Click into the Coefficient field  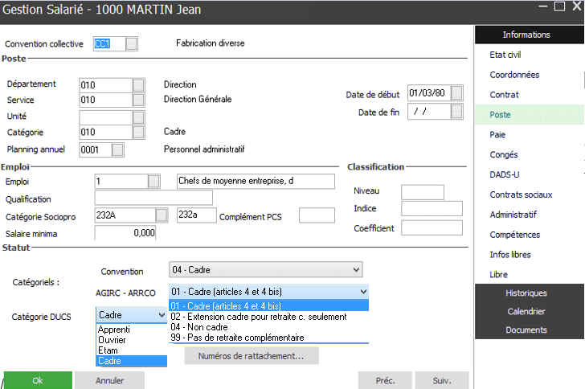432,227
